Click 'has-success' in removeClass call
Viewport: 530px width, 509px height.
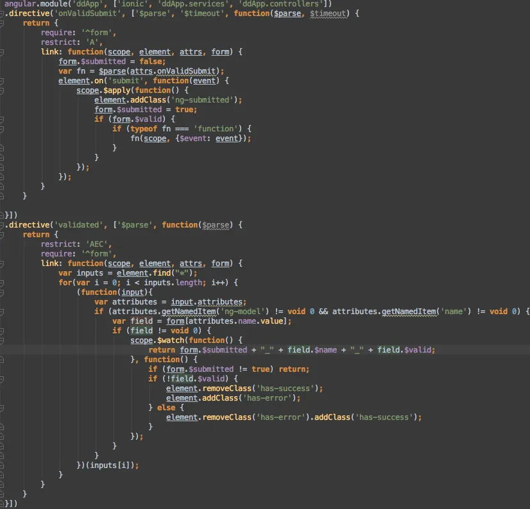tap(285, 388)
